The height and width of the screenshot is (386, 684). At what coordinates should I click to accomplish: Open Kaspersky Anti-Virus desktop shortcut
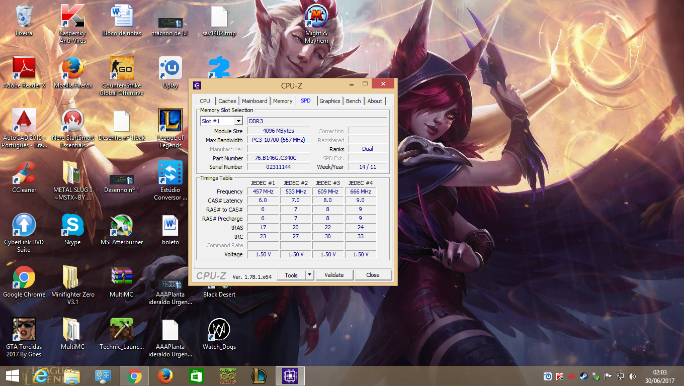click(x=72, y=24)
